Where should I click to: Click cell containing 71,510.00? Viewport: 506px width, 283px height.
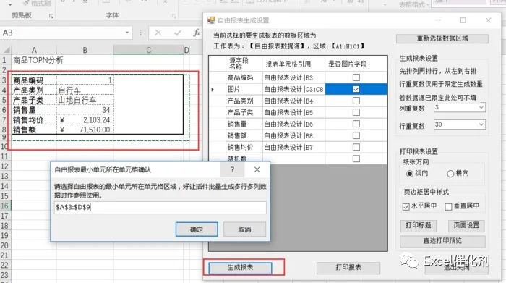[x=85, y=130]
